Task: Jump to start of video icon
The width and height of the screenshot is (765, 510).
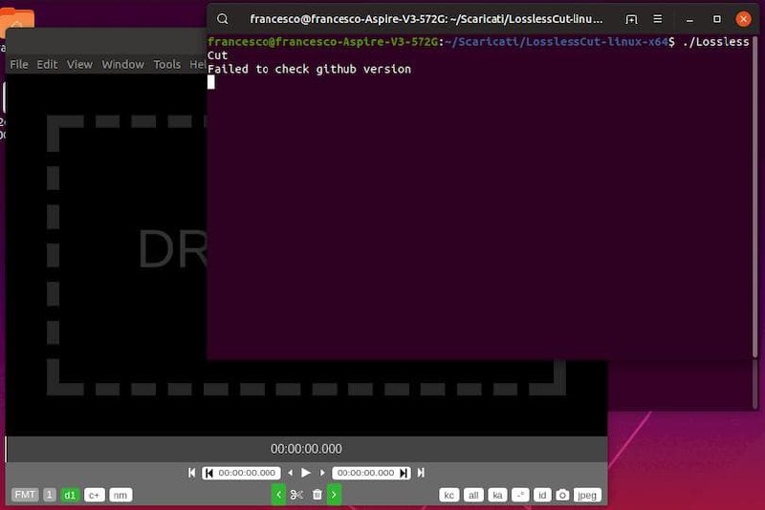Action: point(192,473)
